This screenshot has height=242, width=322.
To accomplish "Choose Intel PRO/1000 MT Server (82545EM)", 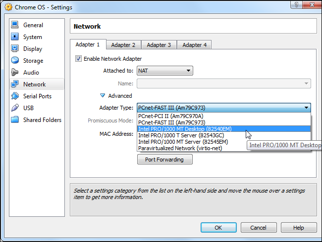I will click(224, 142).
